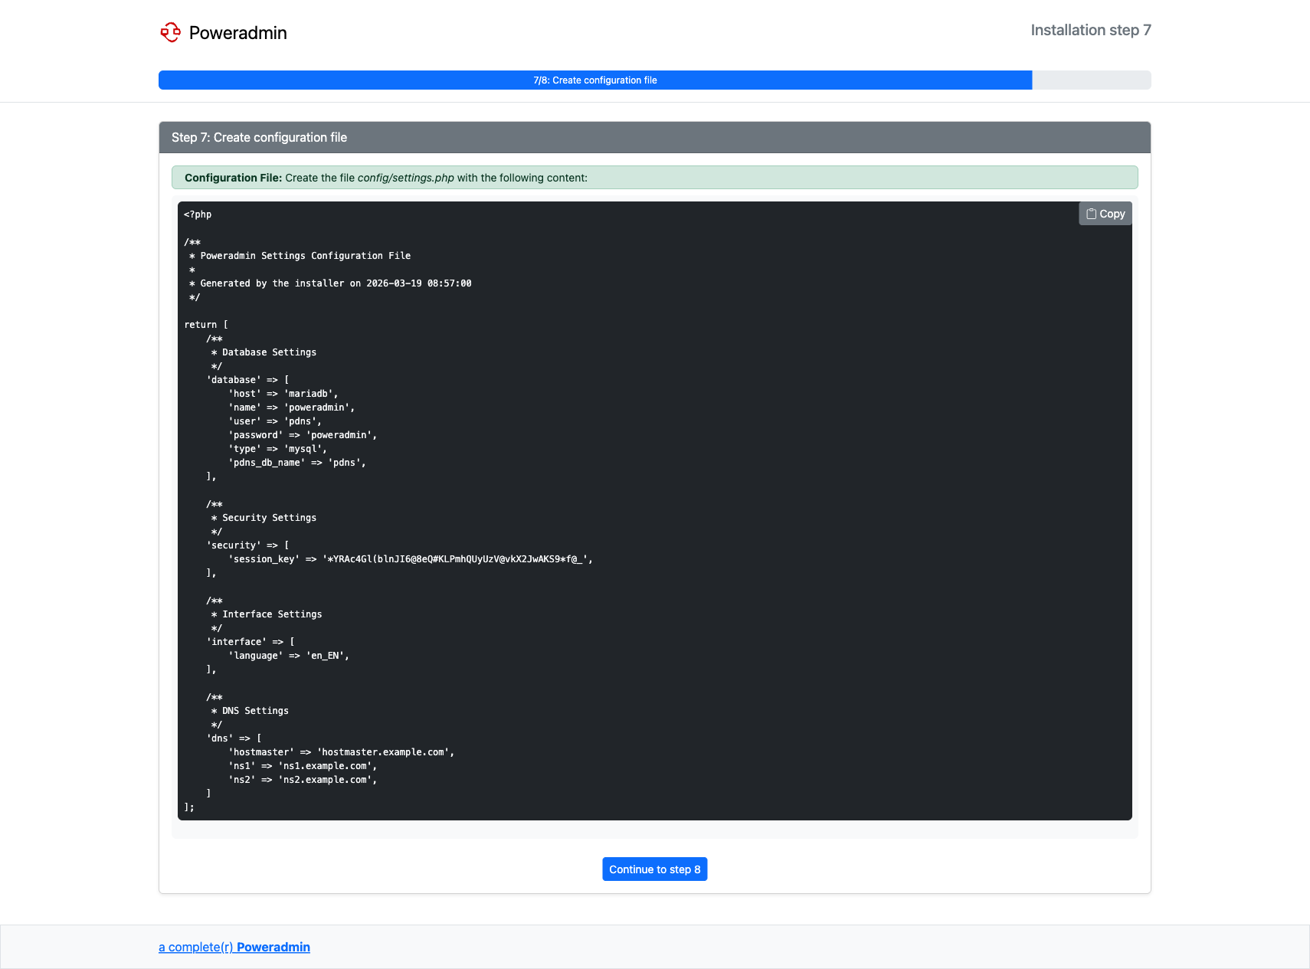
Task: Click the clipboard icon in the Copy button
Action: pos(1091,214)
